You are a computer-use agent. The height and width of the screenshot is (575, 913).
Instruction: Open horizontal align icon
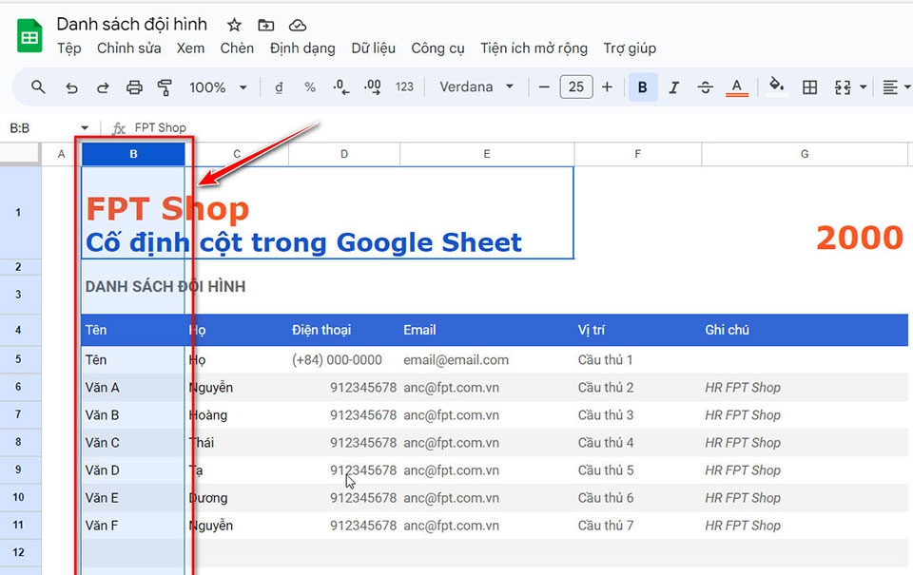(890, 87)
